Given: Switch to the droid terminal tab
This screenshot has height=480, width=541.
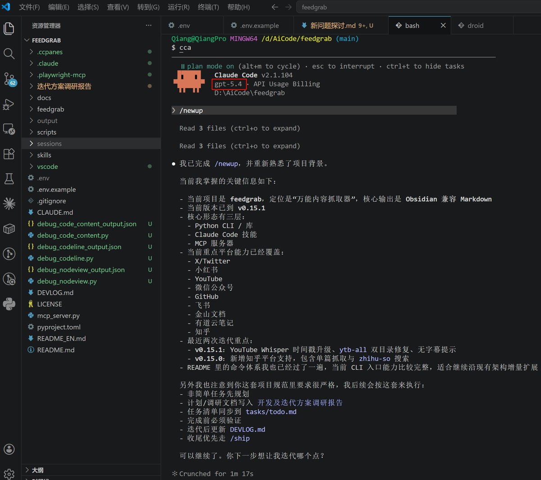Looking at the screenshot, I should click(476, 25).
